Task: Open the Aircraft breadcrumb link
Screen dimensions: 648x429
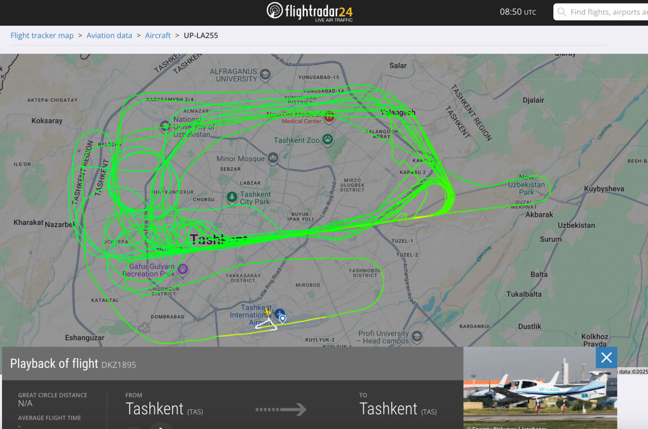Action: (158, 35)
